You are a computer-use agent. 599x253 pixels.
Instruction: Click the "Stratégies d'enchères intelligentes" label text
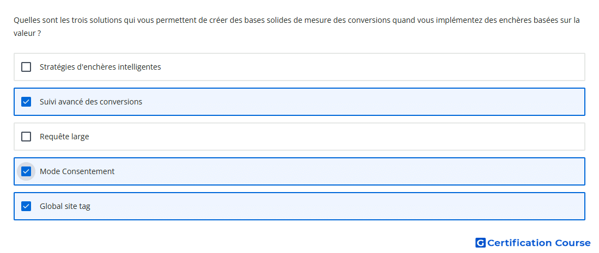pyautogui.click(x=100, y=67)
